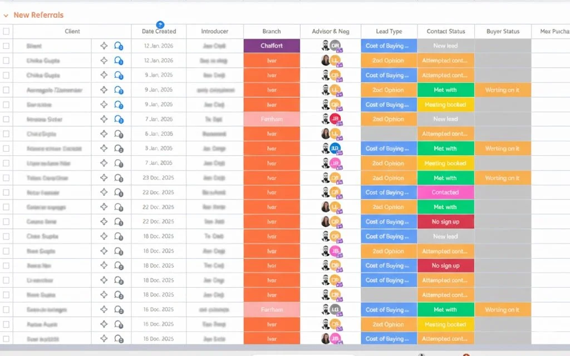This screenshot has height=356, width=570.
Task: Check the select-all checkbox in the header
Action: (7, 31)
